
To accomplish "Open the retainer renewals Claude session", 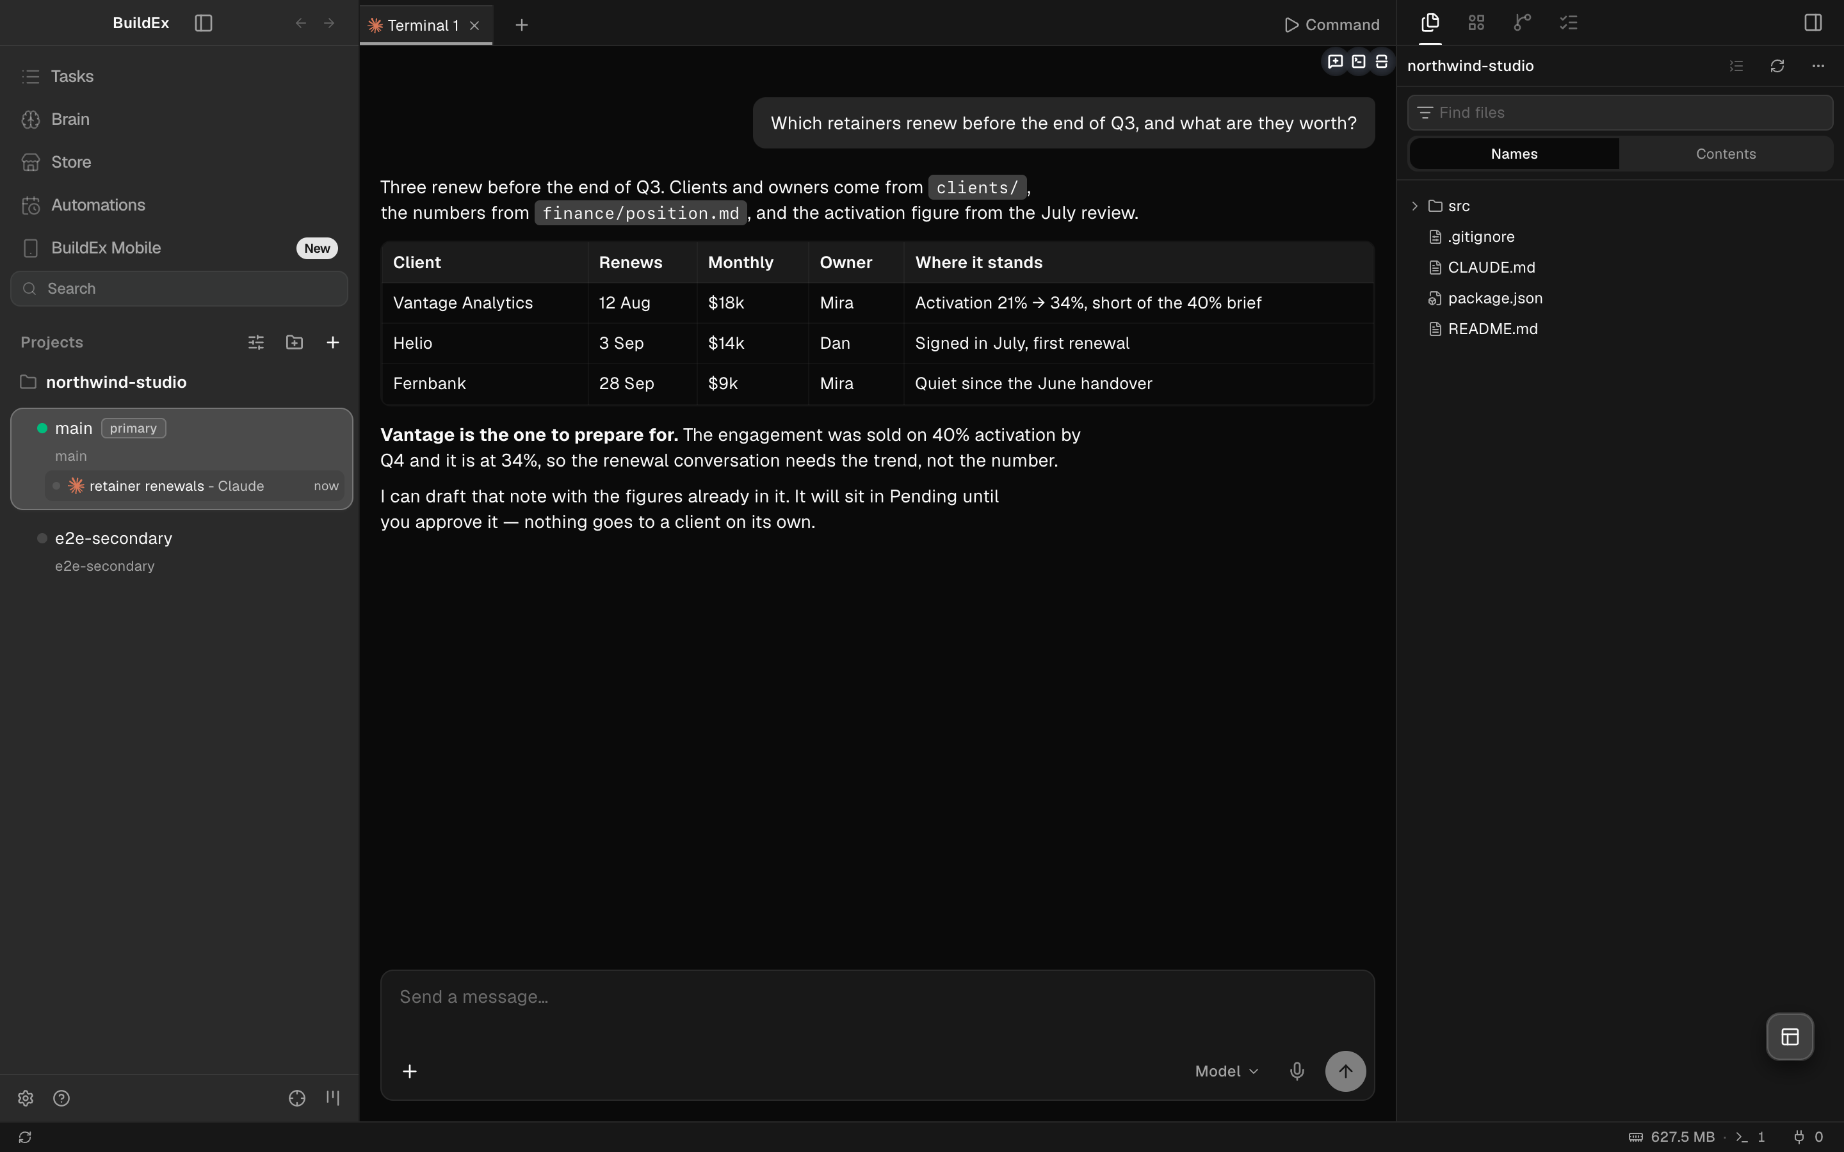I will pyautogui.click(x=194, y=486).
